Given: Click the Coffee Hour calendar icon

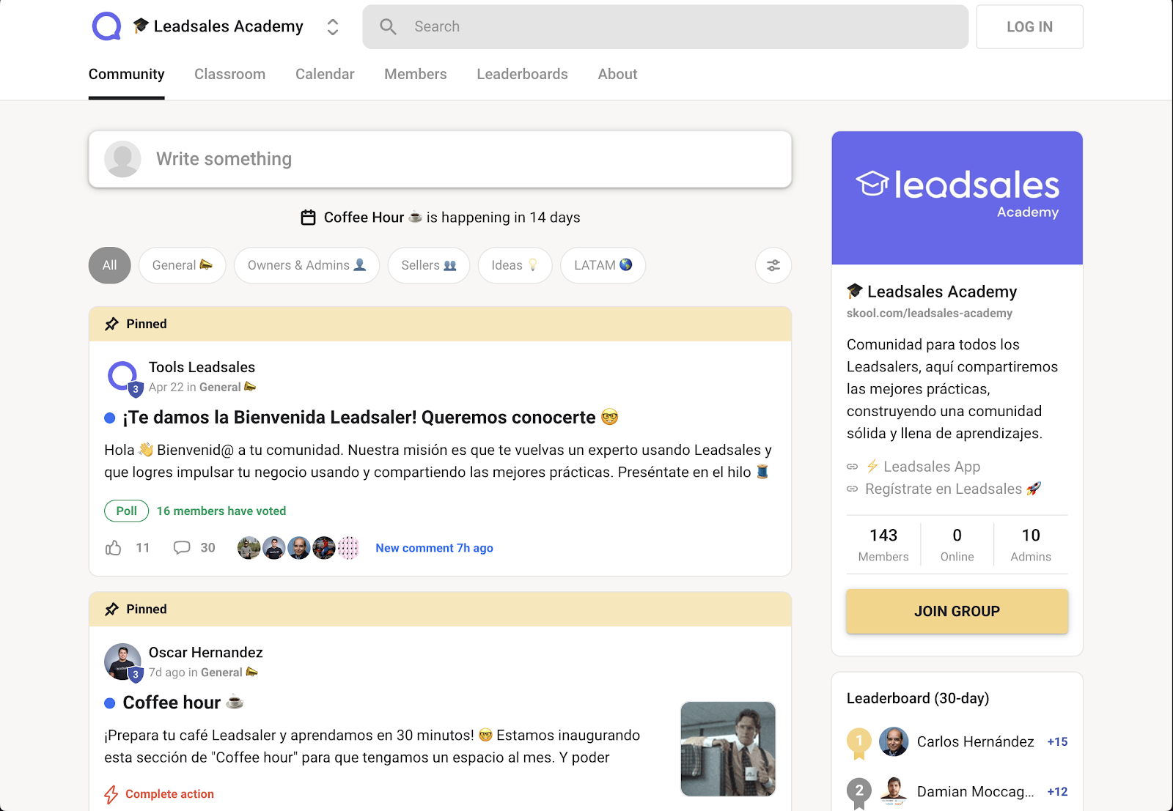Looking at the screenshot, I should pos(309,218).
